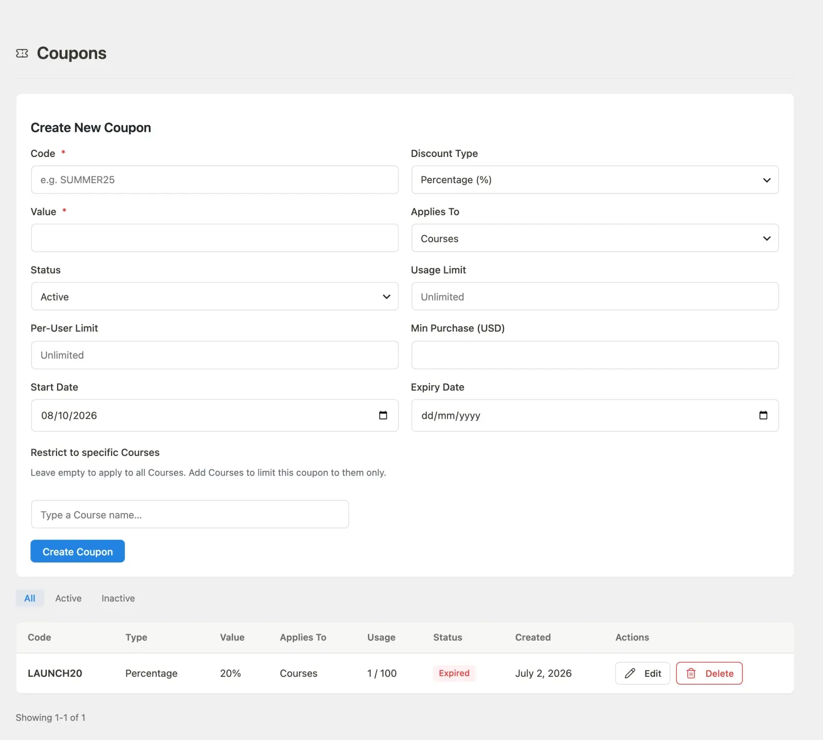Click the trash icon in Delete button

click(691, 673)
